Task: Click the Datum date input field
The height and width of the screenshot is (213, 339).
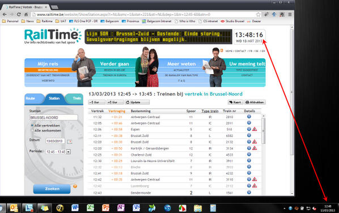Action: (55, 141)
